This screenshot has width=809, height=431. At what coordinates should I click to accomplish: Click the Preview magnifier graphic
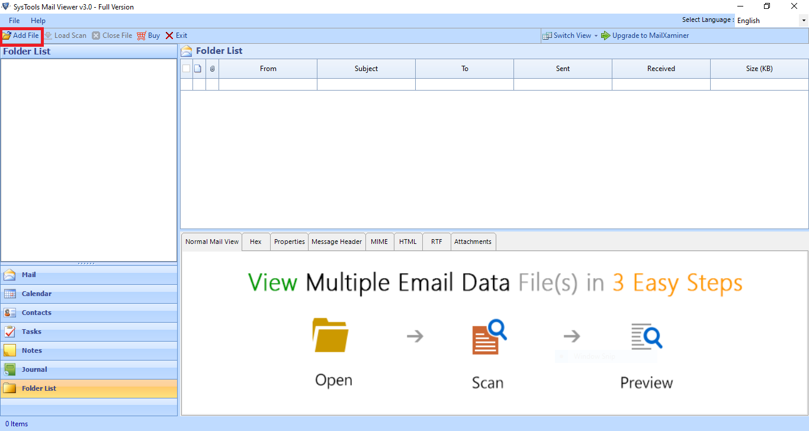tap(646, 336)
